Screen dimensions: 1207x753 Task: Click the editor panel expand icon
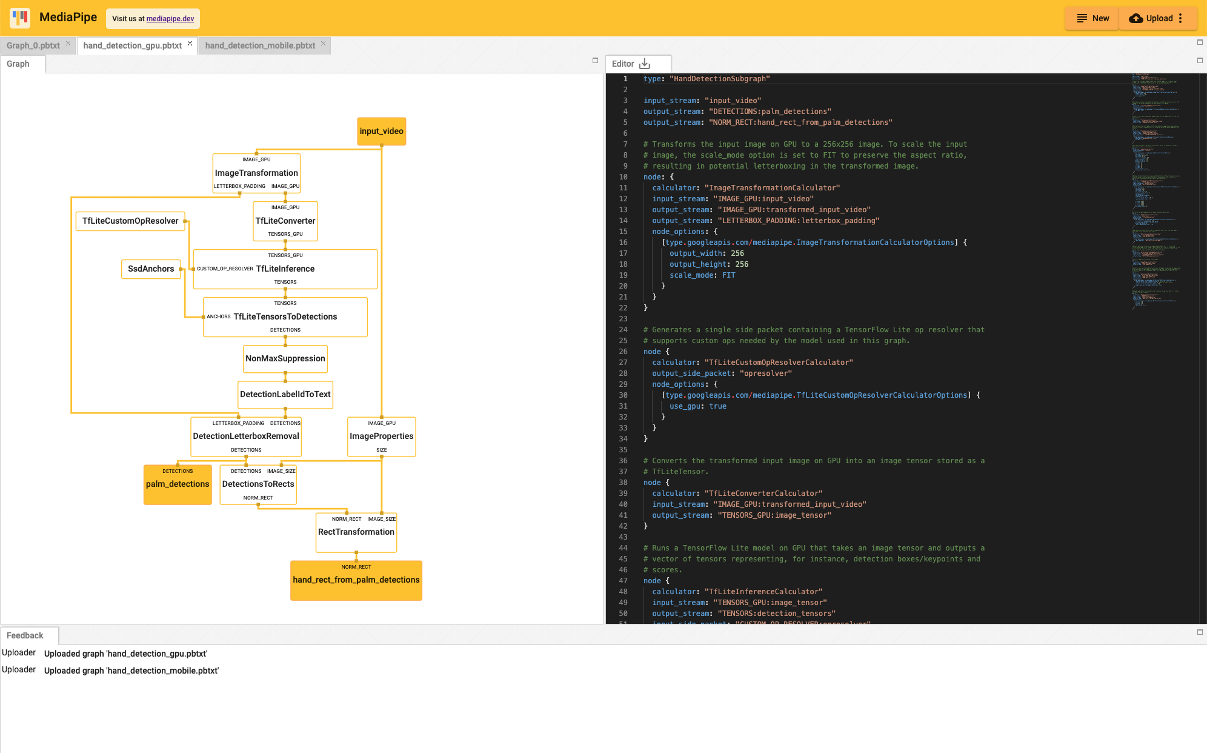click(1200, 60)
